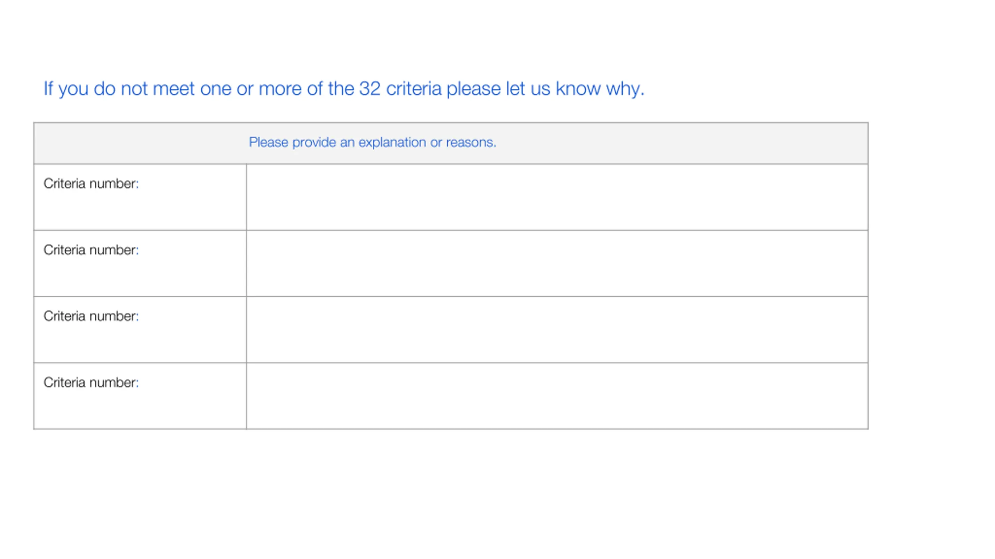Screen dimensions: 995x559
Task: Click the blank space under the second 'Criteria number:'
Action: [x=140, y=277]
